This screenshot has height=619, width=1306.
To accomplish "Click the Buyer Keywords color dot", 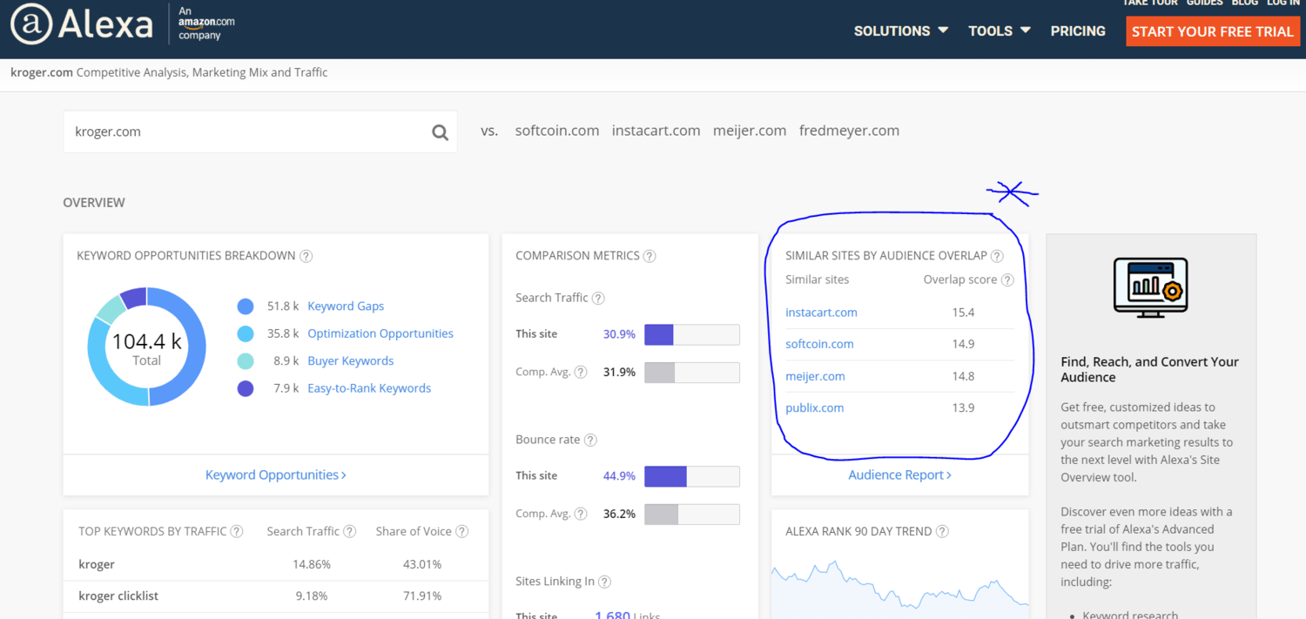I will pos(246,361).
